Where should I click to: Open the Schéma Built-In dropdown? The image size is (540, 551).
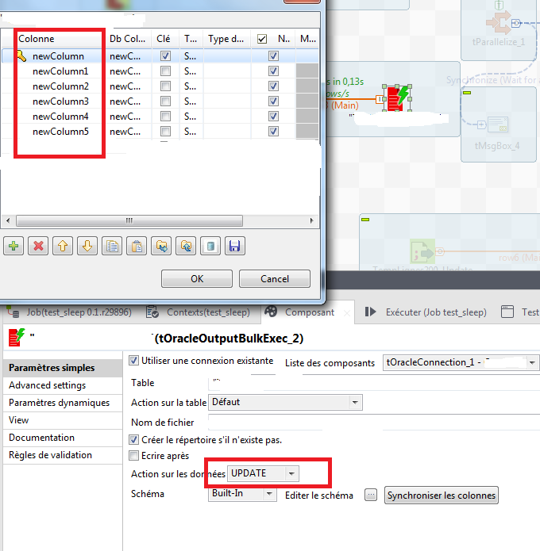[x=269, y=494]
